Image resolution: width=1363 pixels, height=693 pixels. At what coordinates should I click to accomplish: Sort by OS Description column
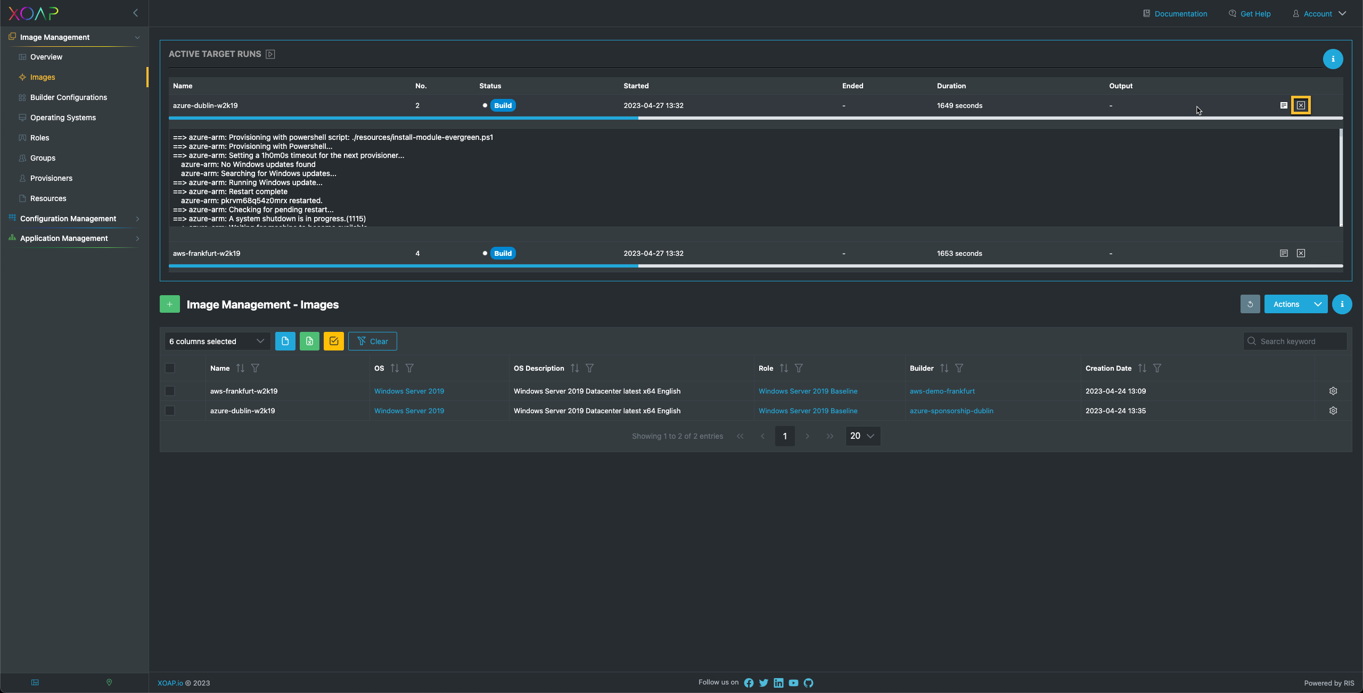pos(574,368)
